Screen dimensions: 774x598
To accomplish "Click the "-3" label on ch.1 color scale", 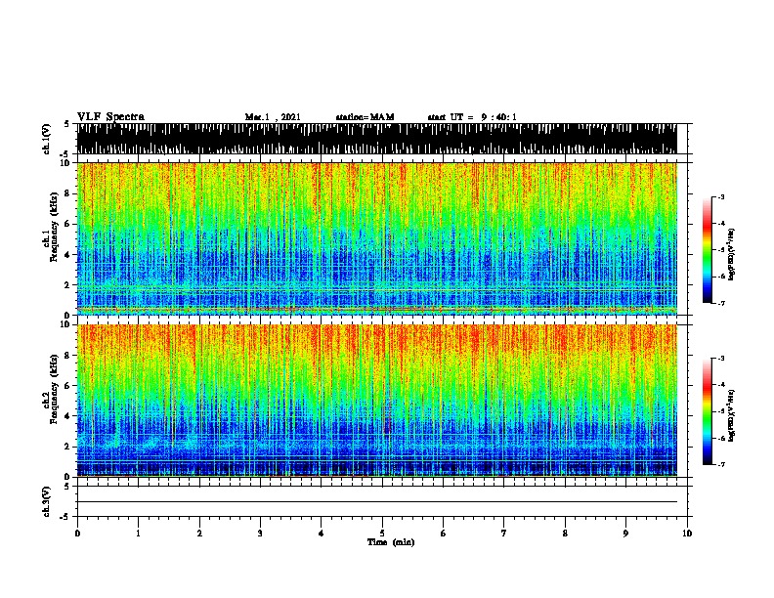I will point(720,196).
